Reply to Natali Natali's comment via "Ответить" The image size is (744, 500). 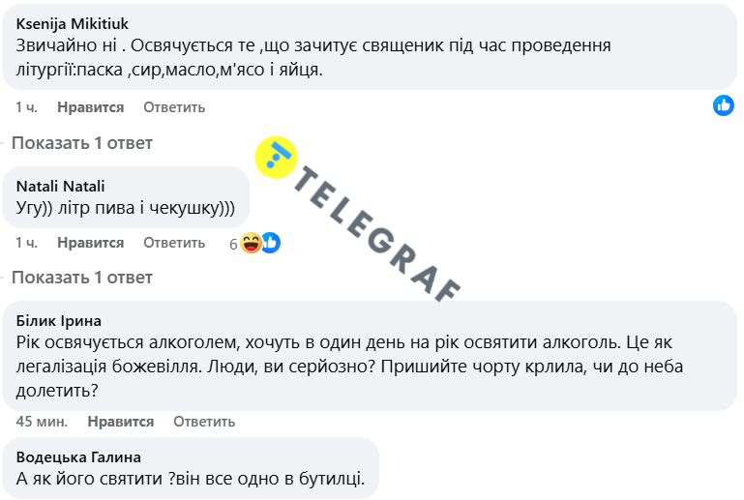(x=174, y=243)
